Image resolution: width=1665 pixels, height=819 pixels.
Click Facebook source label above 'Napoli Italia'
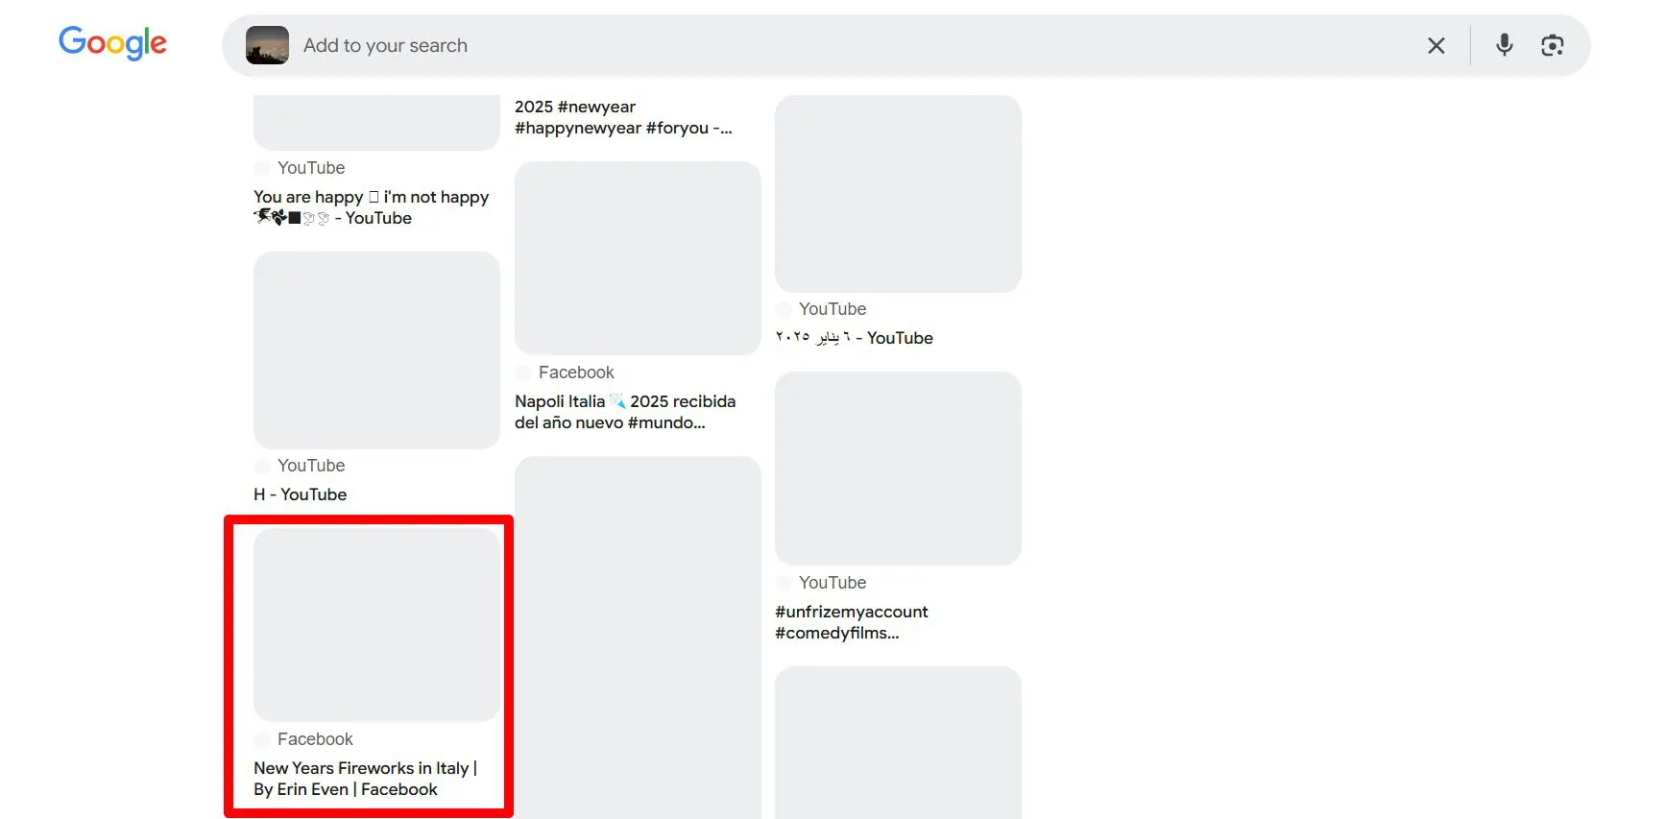[576, 373]
